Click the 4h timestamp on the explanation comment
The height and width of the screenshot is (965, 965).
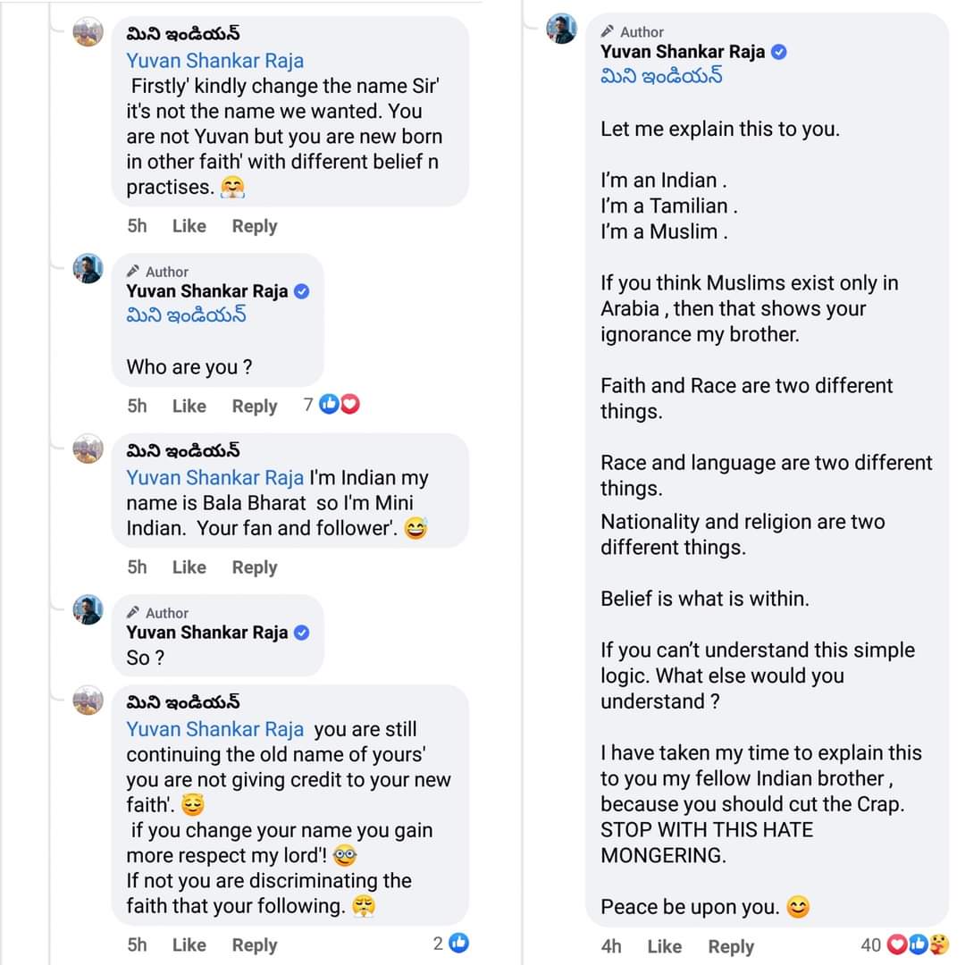610,946
